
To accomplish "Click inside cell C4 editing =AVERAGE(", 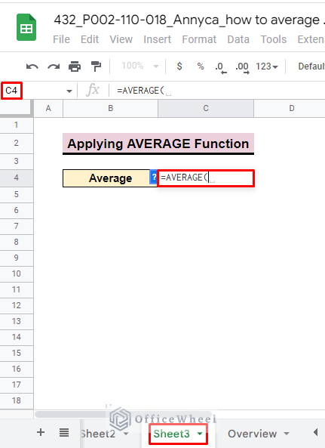I will pos(206,178).
